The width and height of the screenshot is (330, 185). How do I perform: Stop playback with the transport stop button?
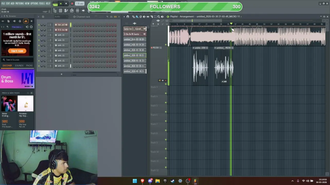point(66,4)
